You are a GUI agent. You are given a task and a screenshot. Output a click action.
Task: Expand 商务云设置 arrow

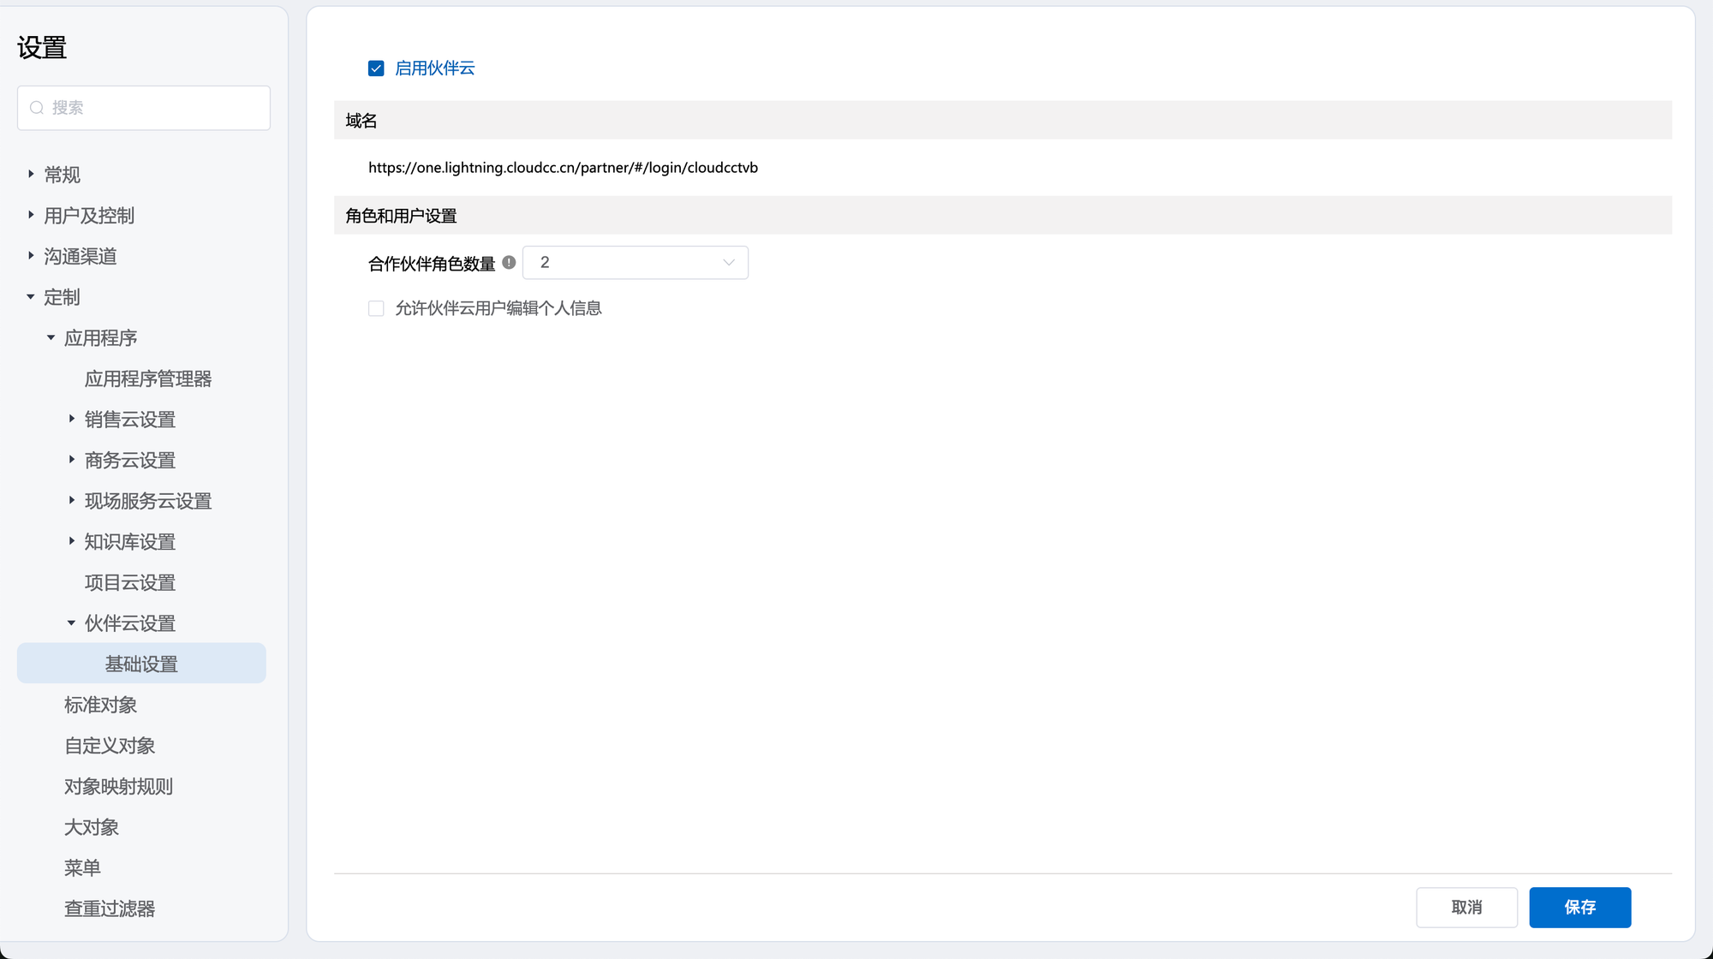[72, 460]
